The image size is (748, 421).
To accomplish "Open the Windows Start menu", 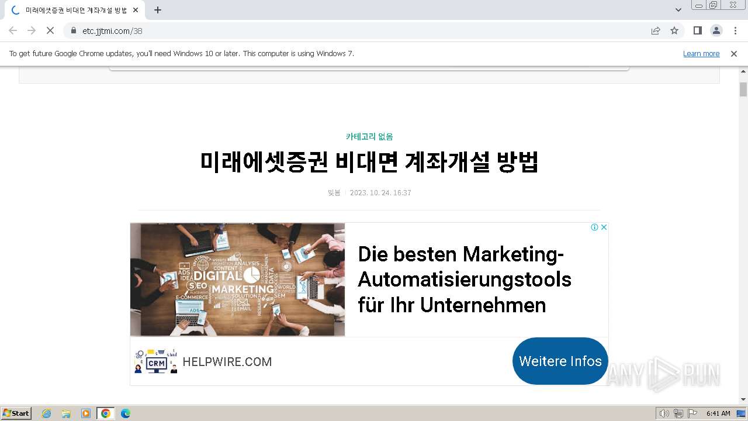I will [16, 413].
